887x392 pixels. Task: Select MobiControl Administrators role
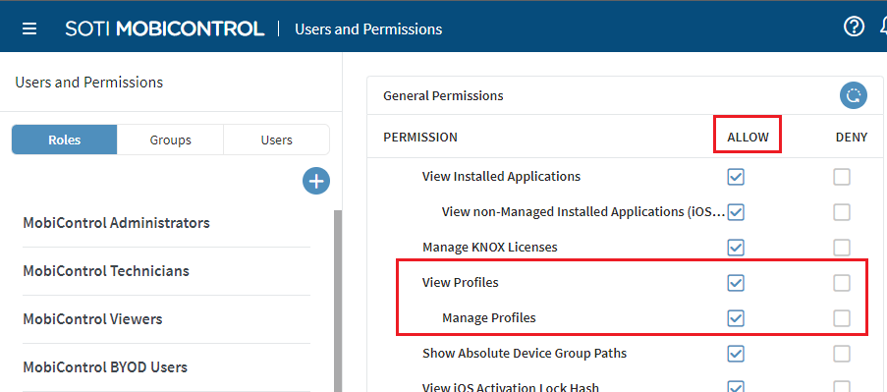pyautogui.click(x=116, y=223)
